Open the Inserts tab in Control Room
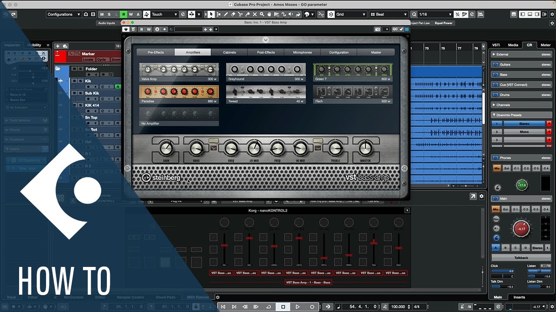 tap(519, 297)
